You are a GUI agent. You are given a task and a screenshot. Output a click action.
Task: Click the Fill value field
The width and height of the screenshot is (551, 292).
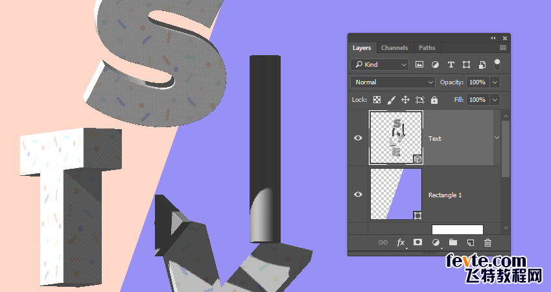click(x=478, y=100)
